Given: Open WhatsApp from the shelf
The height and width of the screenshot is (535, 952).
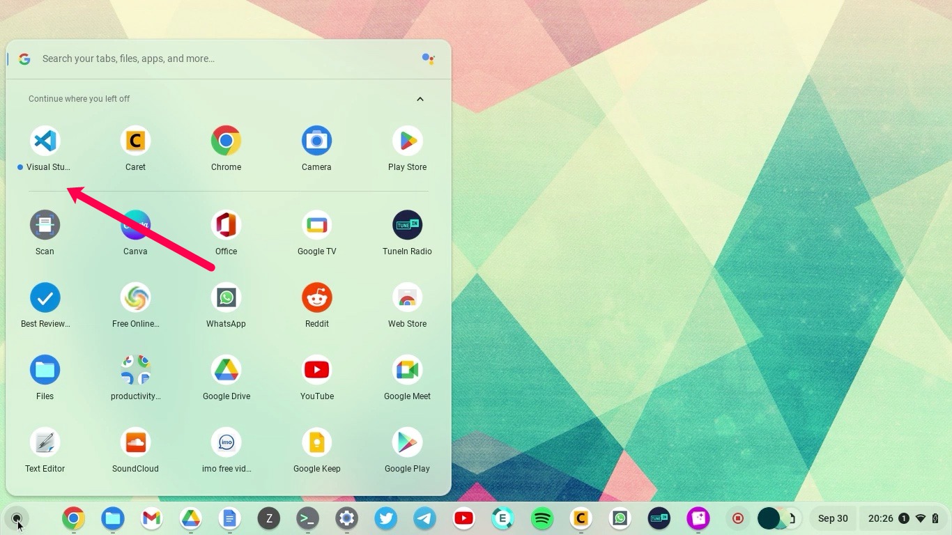Looking at the screenshot, I should click(x=620, y=518).
